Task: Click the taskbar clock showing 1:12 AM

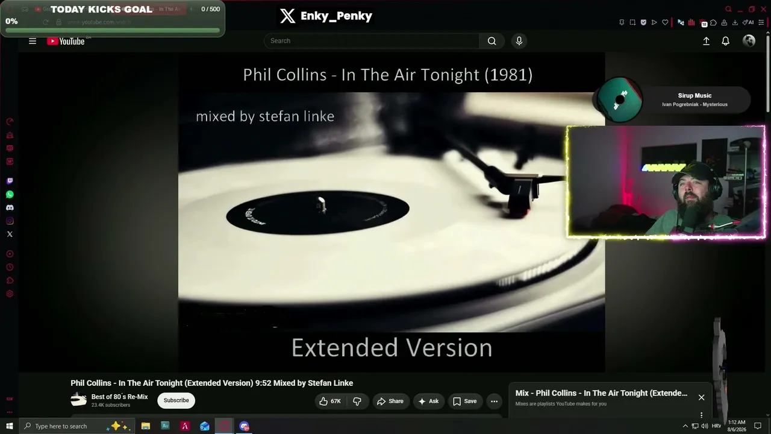Action: pyautogui.click(x=737, y=426)
